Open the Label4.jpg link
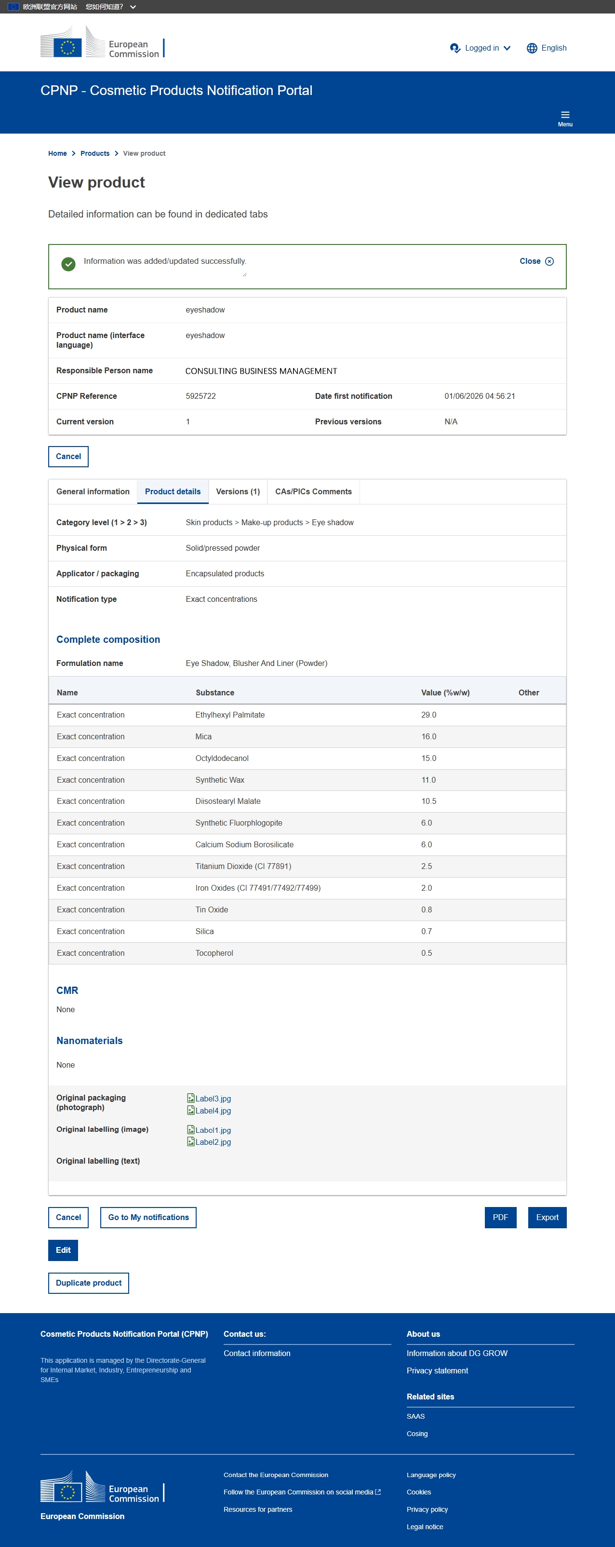This screenshot has height=1547, width=615. 213,1111
